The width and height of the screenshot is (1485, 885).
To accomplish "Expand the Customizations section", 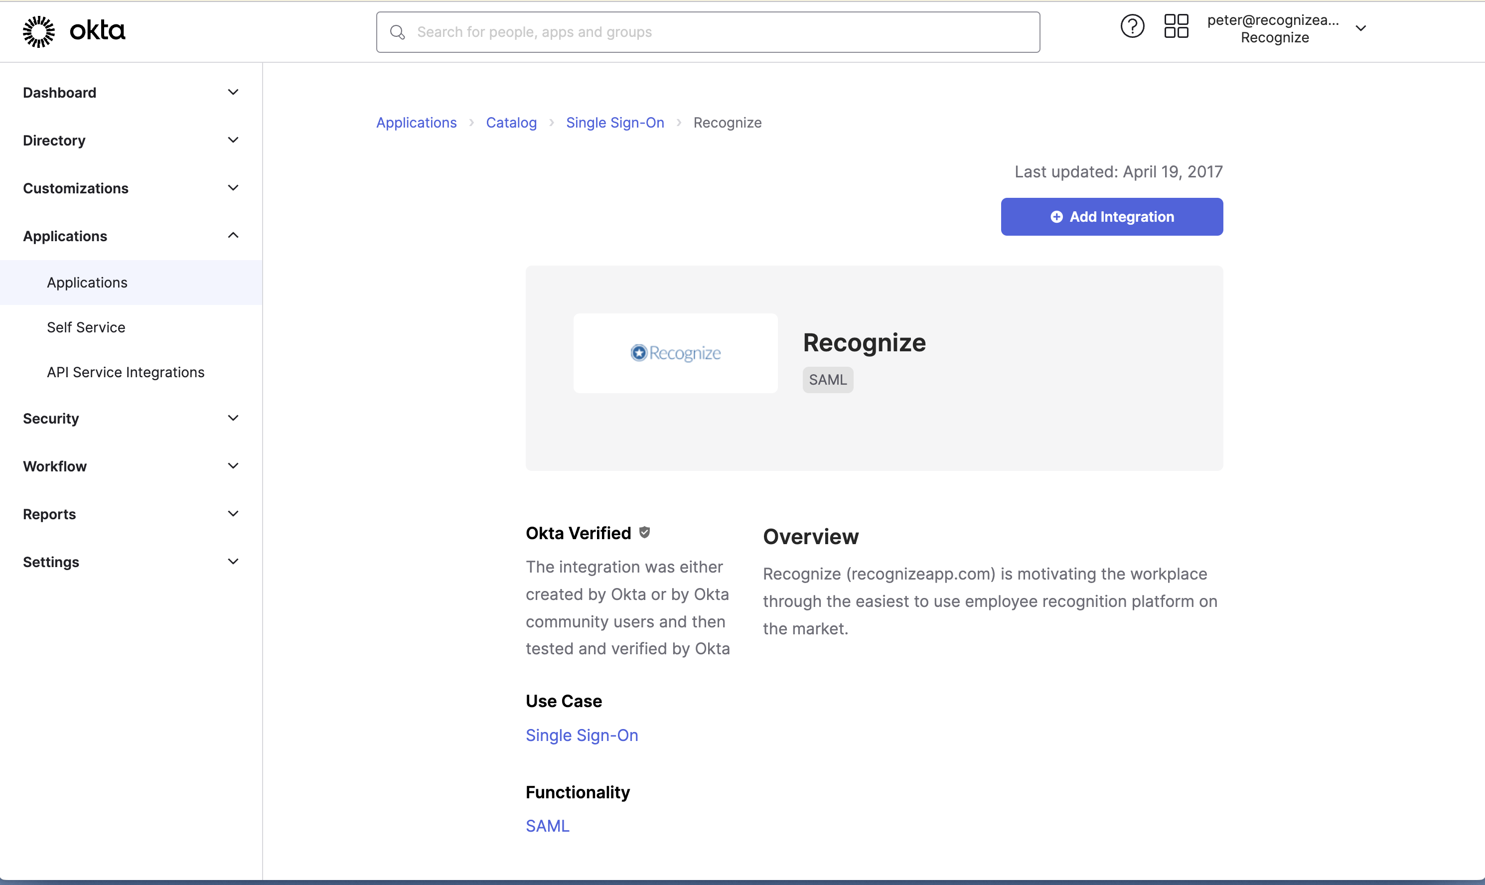I will point(131,188).
